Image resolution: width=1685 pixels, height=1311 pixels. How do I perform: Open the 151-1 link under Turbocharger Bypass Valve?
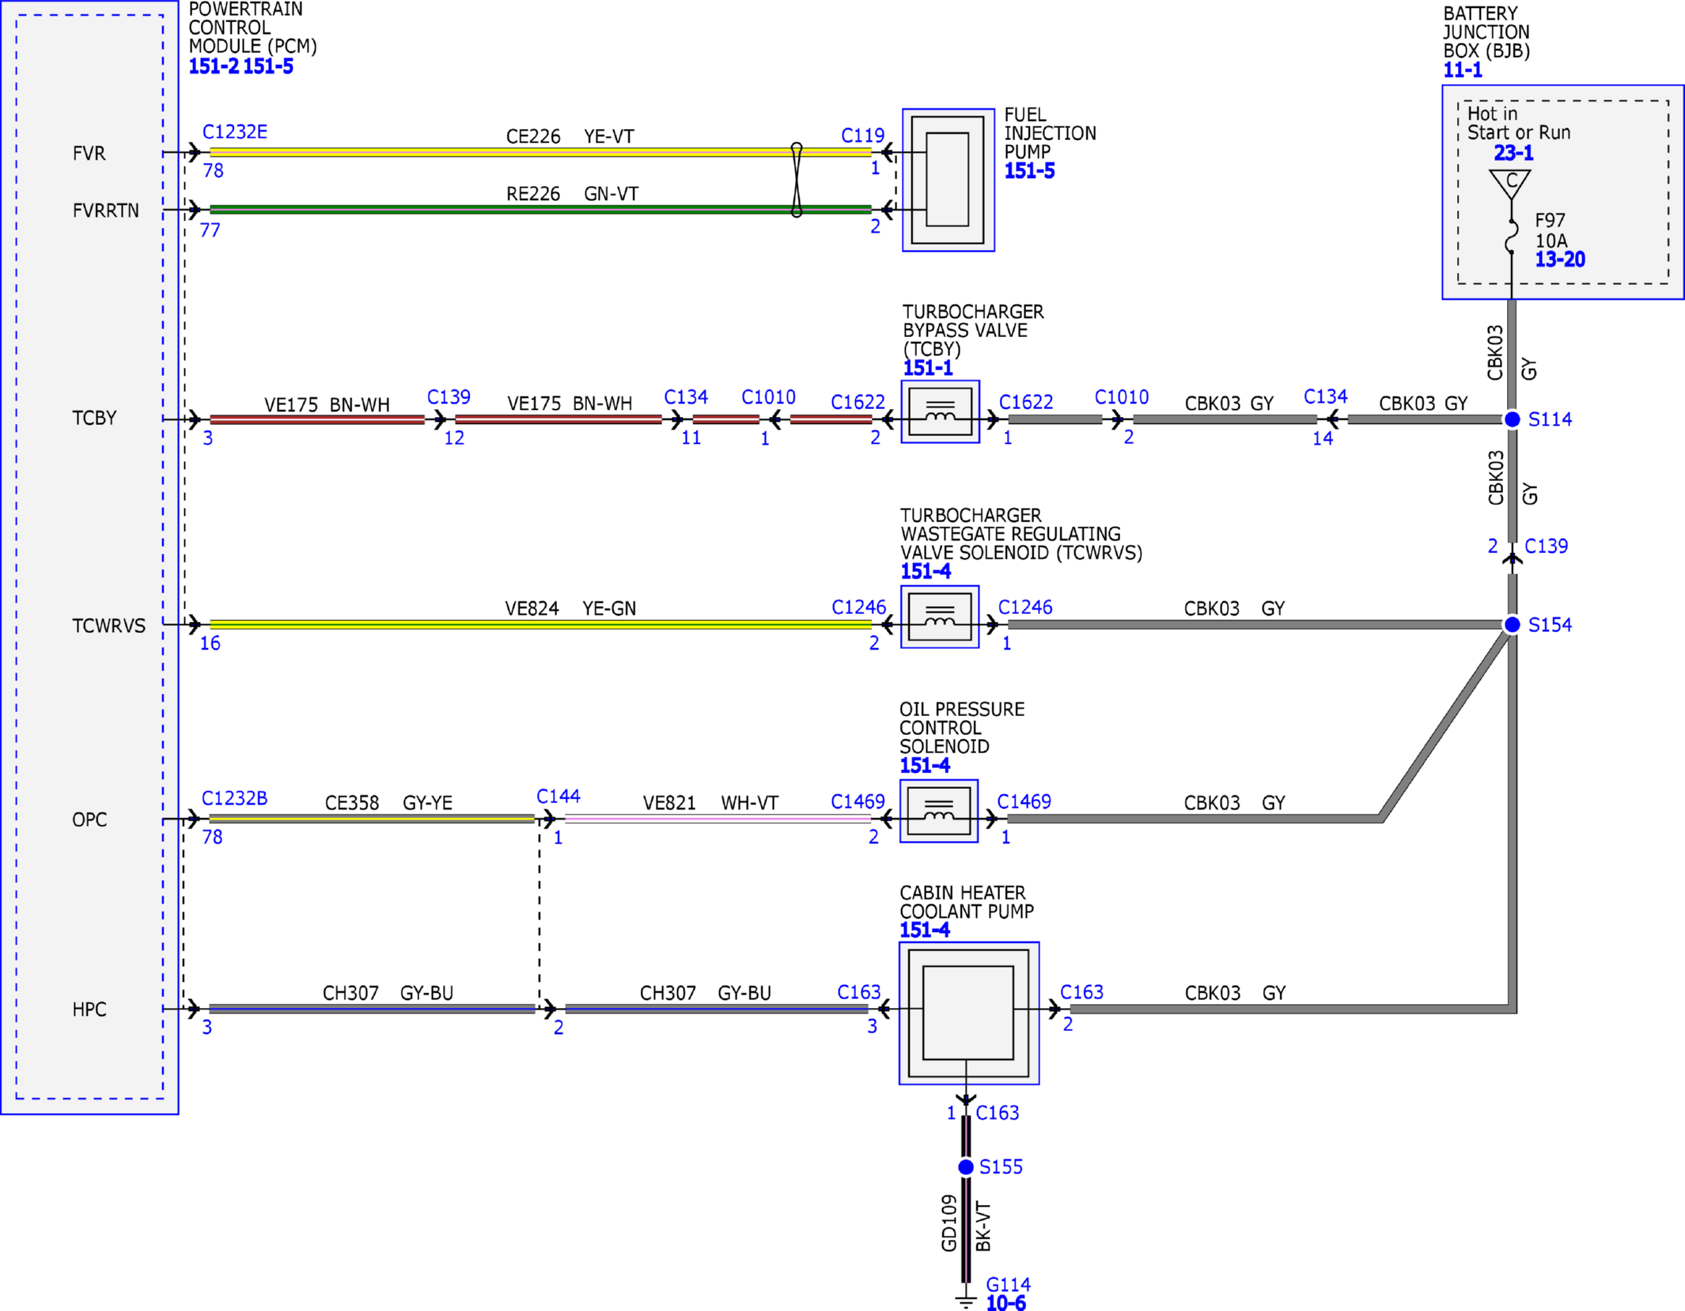pyautogui.click(x=928, y=368)
